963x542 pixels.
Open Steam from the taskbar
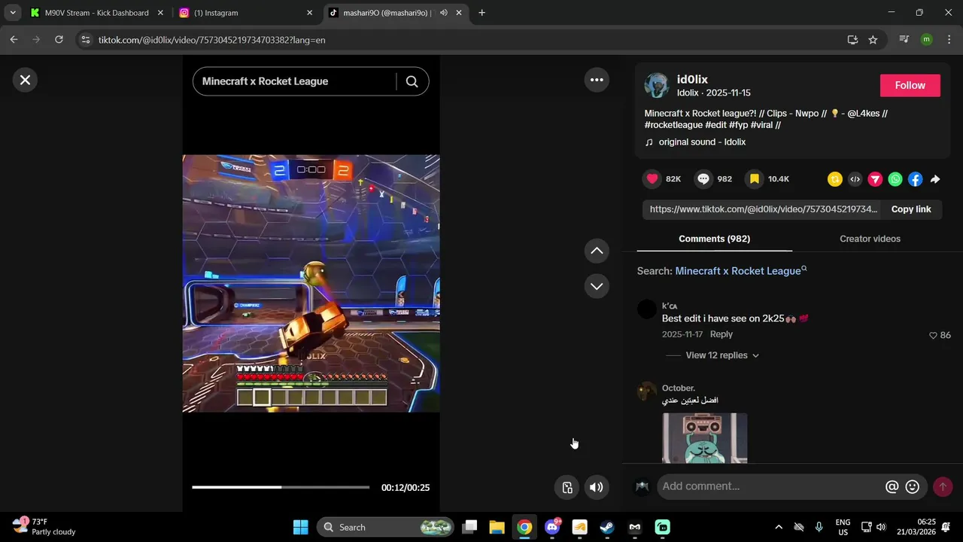607,527
